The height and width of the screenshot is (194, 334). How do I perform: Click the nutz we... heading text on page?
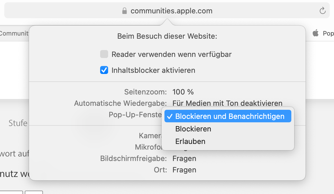(x=15, y=174)
